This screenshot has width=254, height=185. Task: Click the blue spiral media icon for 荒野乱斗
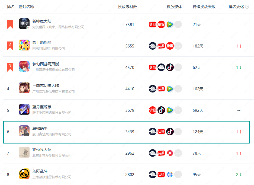pyautogui.click(x=170, y=174)
